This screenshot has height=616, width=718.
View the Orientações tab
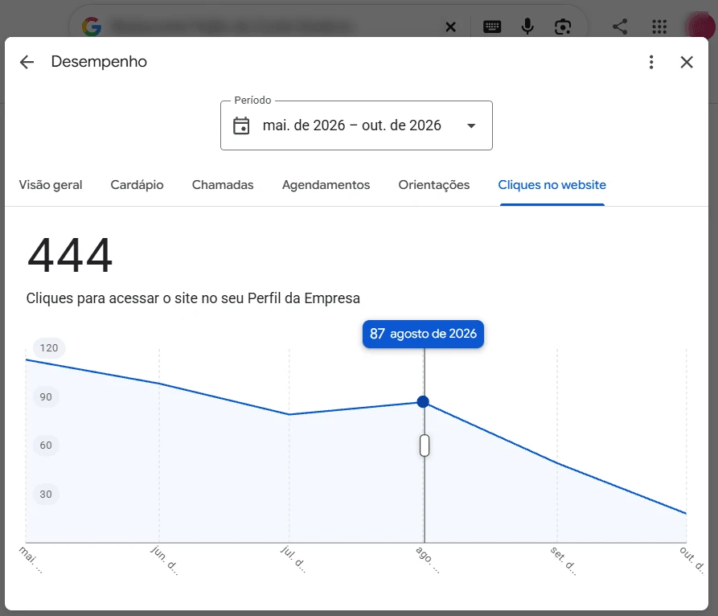point(433,185)
